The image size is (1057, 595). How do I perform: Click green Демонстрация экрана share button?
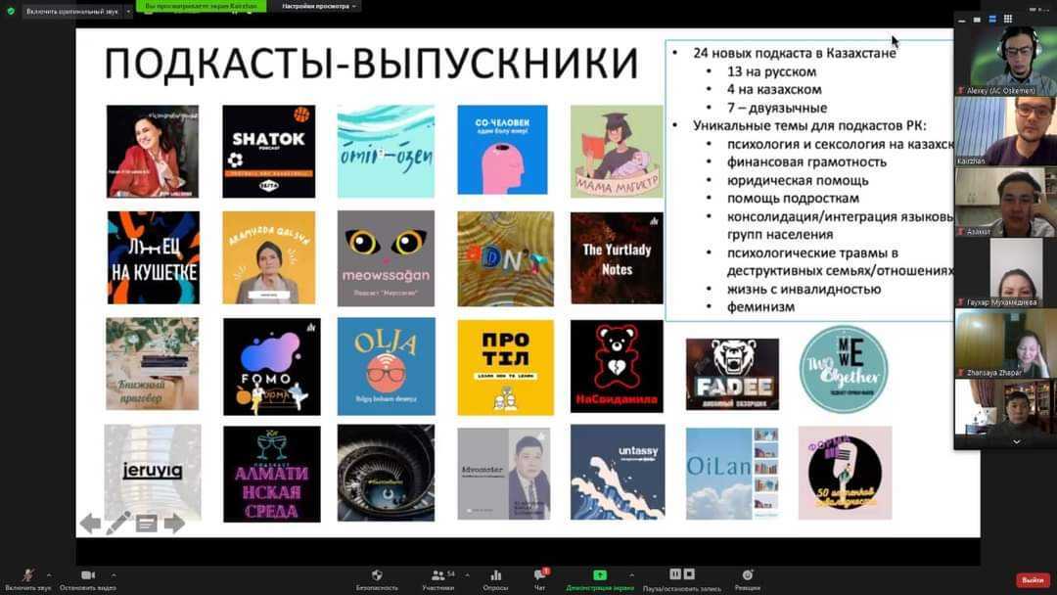pyautogui.click(x=599, y=578)
